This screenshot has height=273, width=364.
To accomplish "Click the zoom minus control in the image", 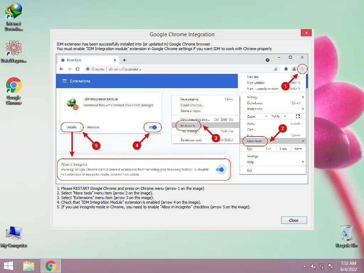I will coord(266,116).
